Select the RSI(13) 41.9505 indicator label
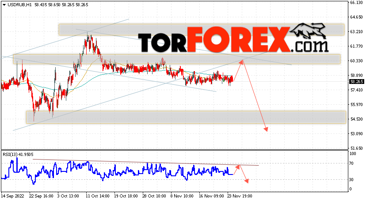 pyautogui.click(x=18, y=154)
